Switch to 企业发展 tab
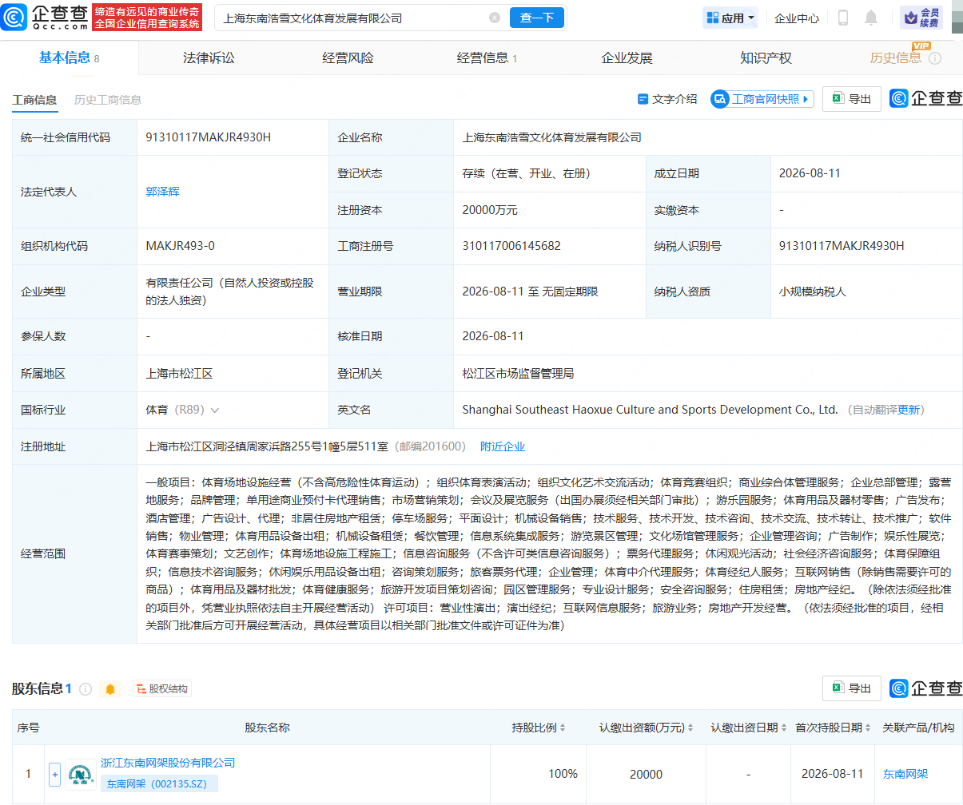The image size is (963, 805). click(627, 57)
